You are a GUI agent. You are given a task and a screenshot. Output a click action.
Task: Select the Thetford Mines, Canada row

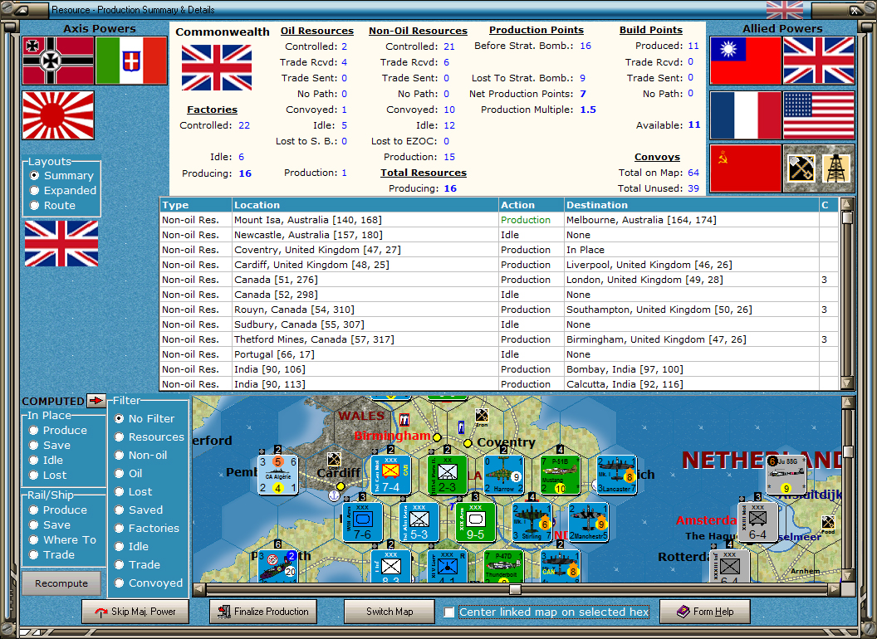coord(499,339)
